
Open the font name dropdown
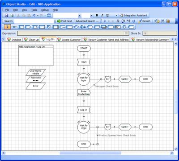click(80, 16)
